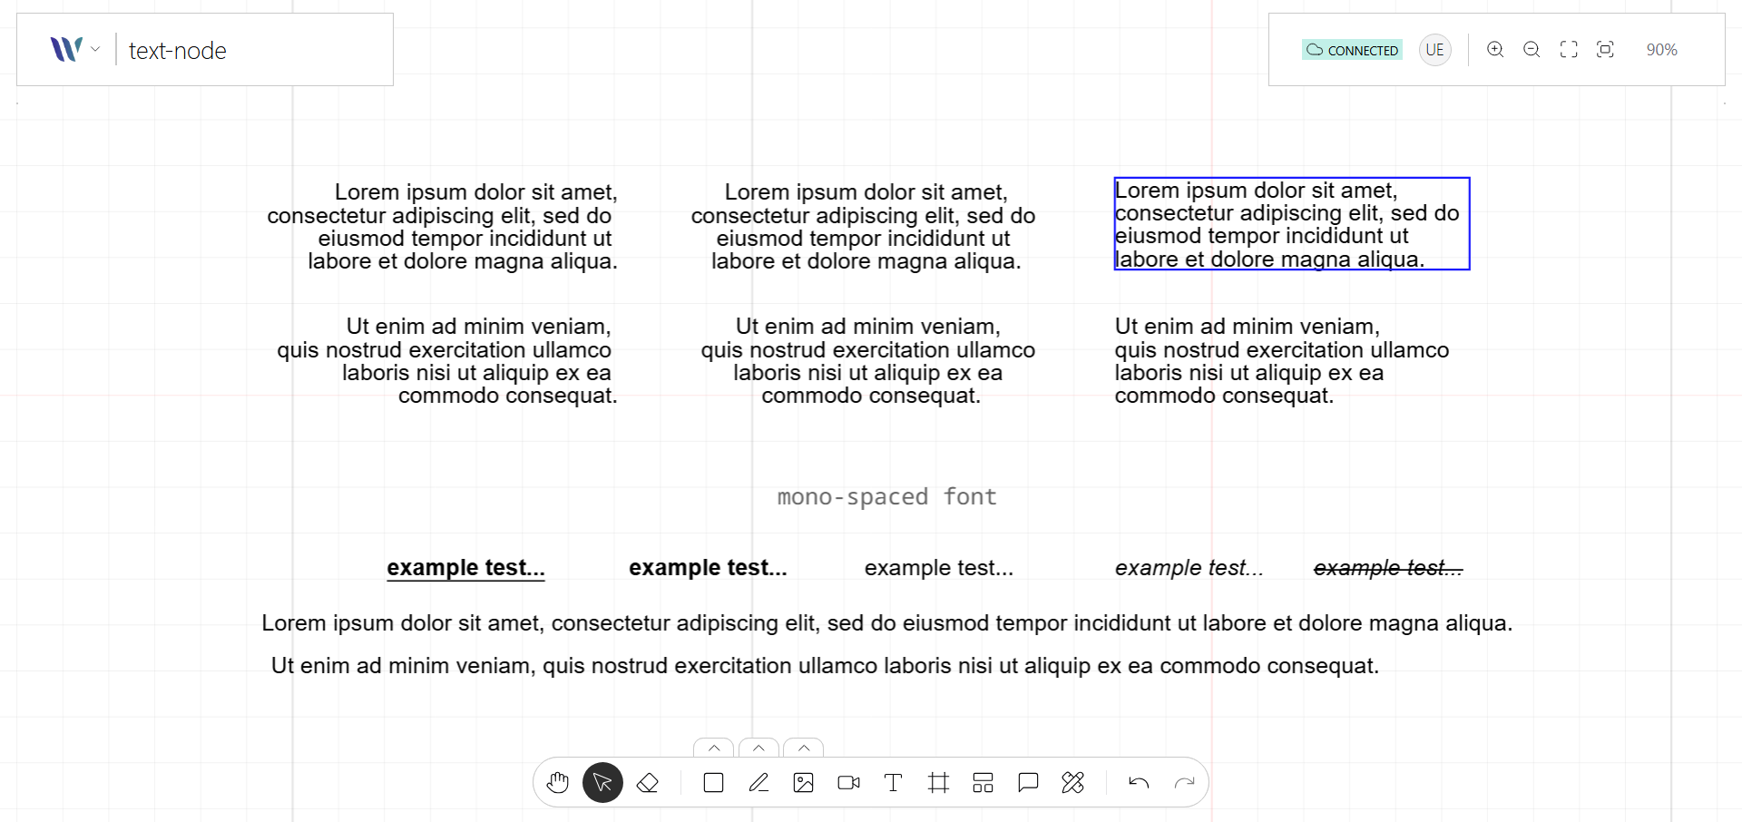Open the workspace logo dropdown

(x=76, y=49)
